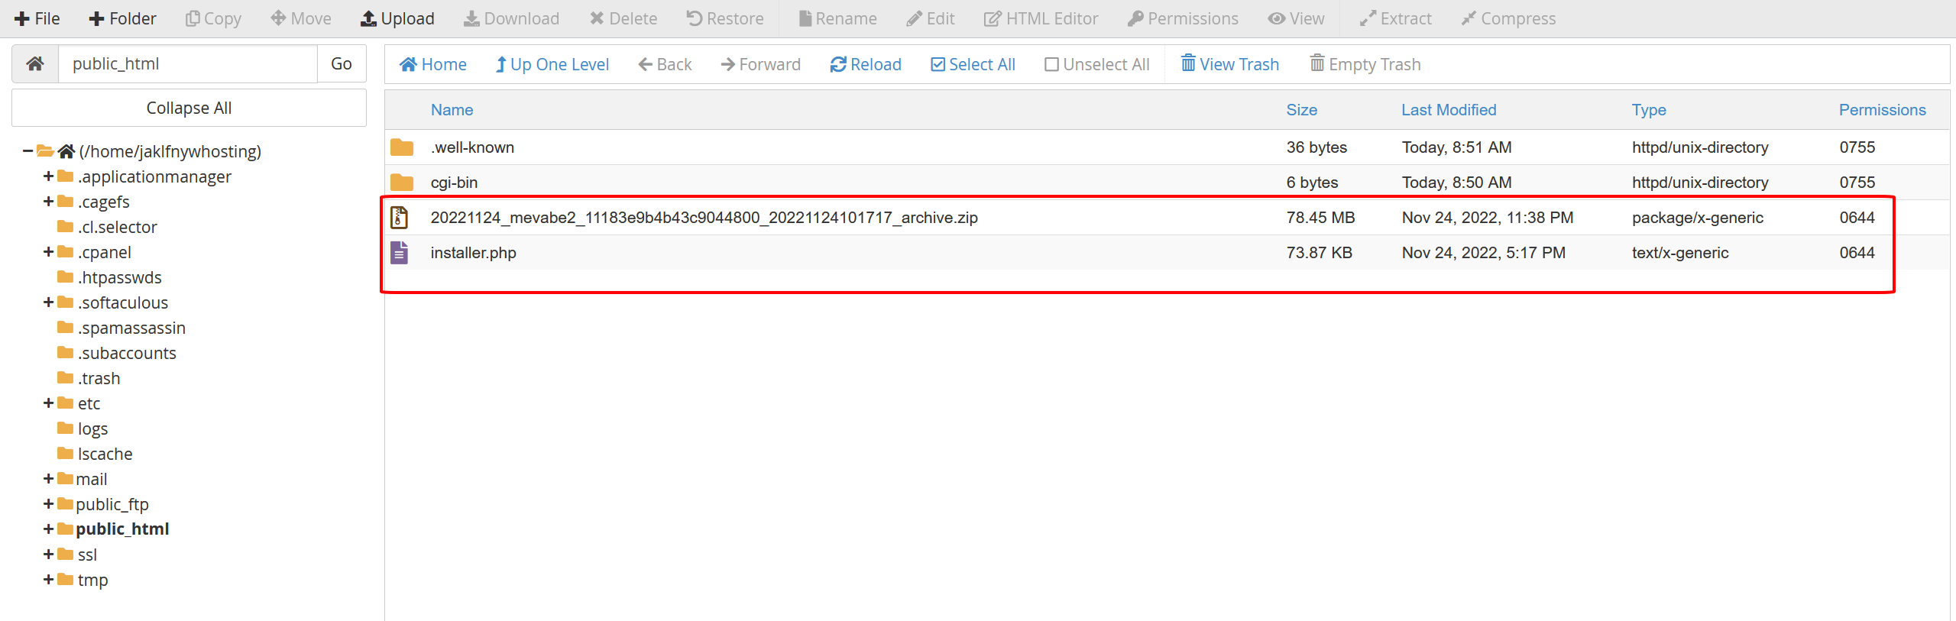
Task: Sort files by Size column
Action: coord(1301,110)
